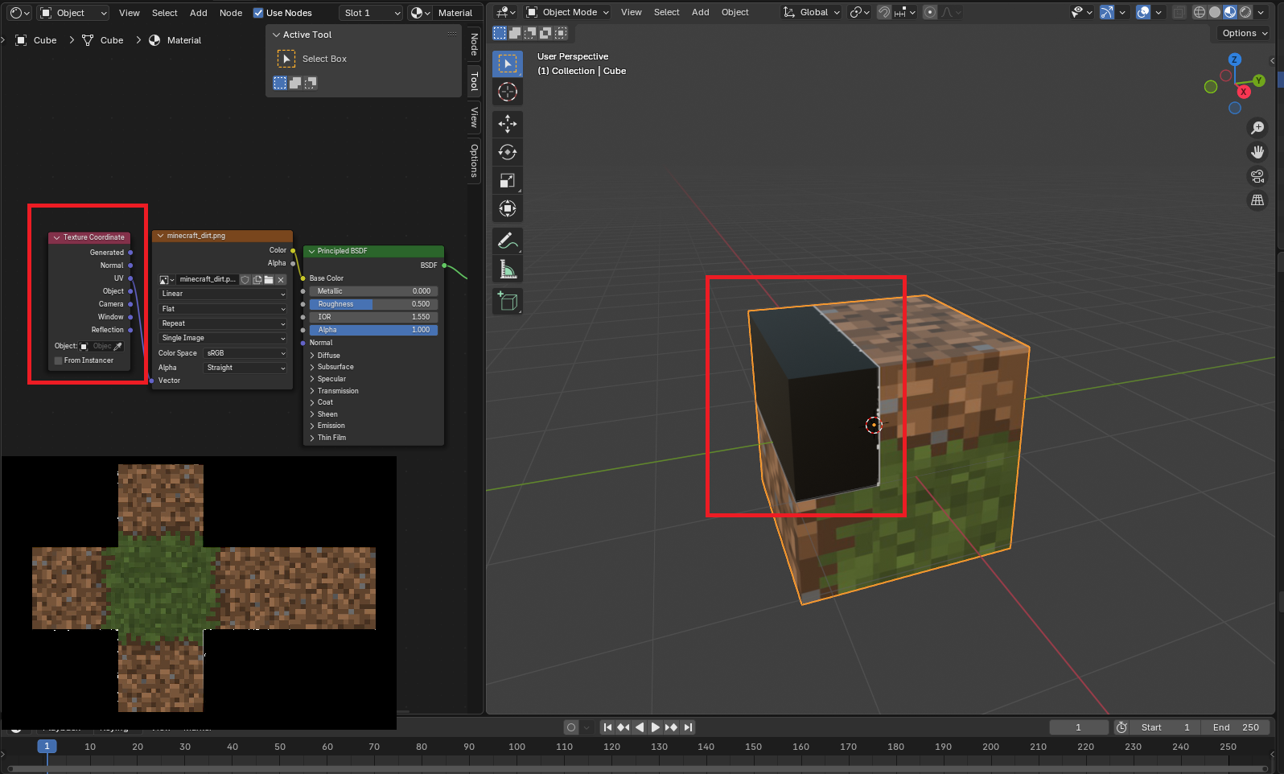Toggle the timeline auto keying record button
Screen dimensions: 1284x774
[571, 727]
